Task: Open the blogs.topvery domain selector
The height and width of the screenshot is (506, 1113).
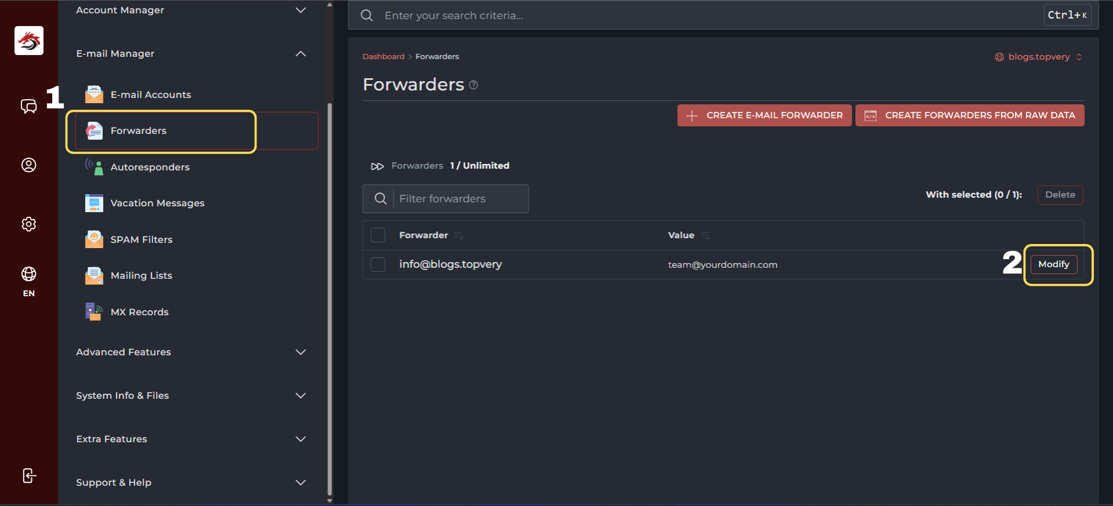Action: click(1038, 57)
